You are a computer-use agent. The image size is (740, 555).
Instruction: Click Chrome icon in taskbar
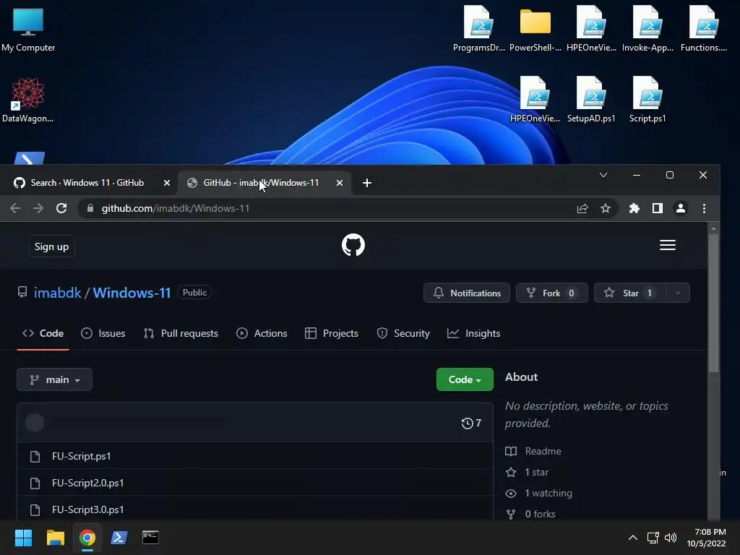point(87,538)
